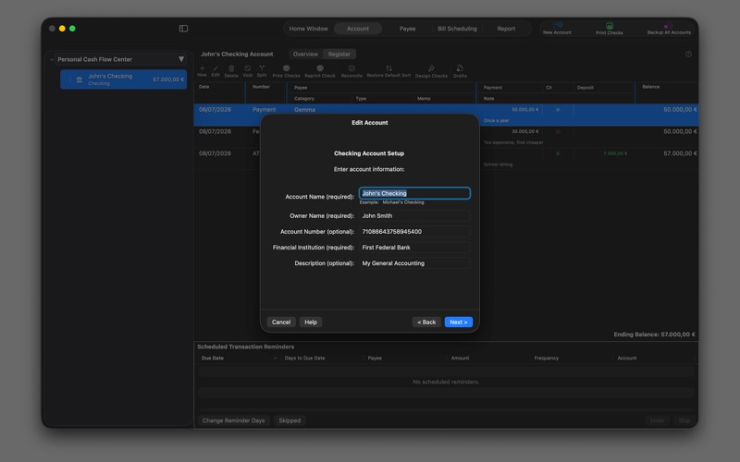This screenshot has height=462, width=740.
Task: Click the Financial Institution field
Action: click(x=414, y=248)
